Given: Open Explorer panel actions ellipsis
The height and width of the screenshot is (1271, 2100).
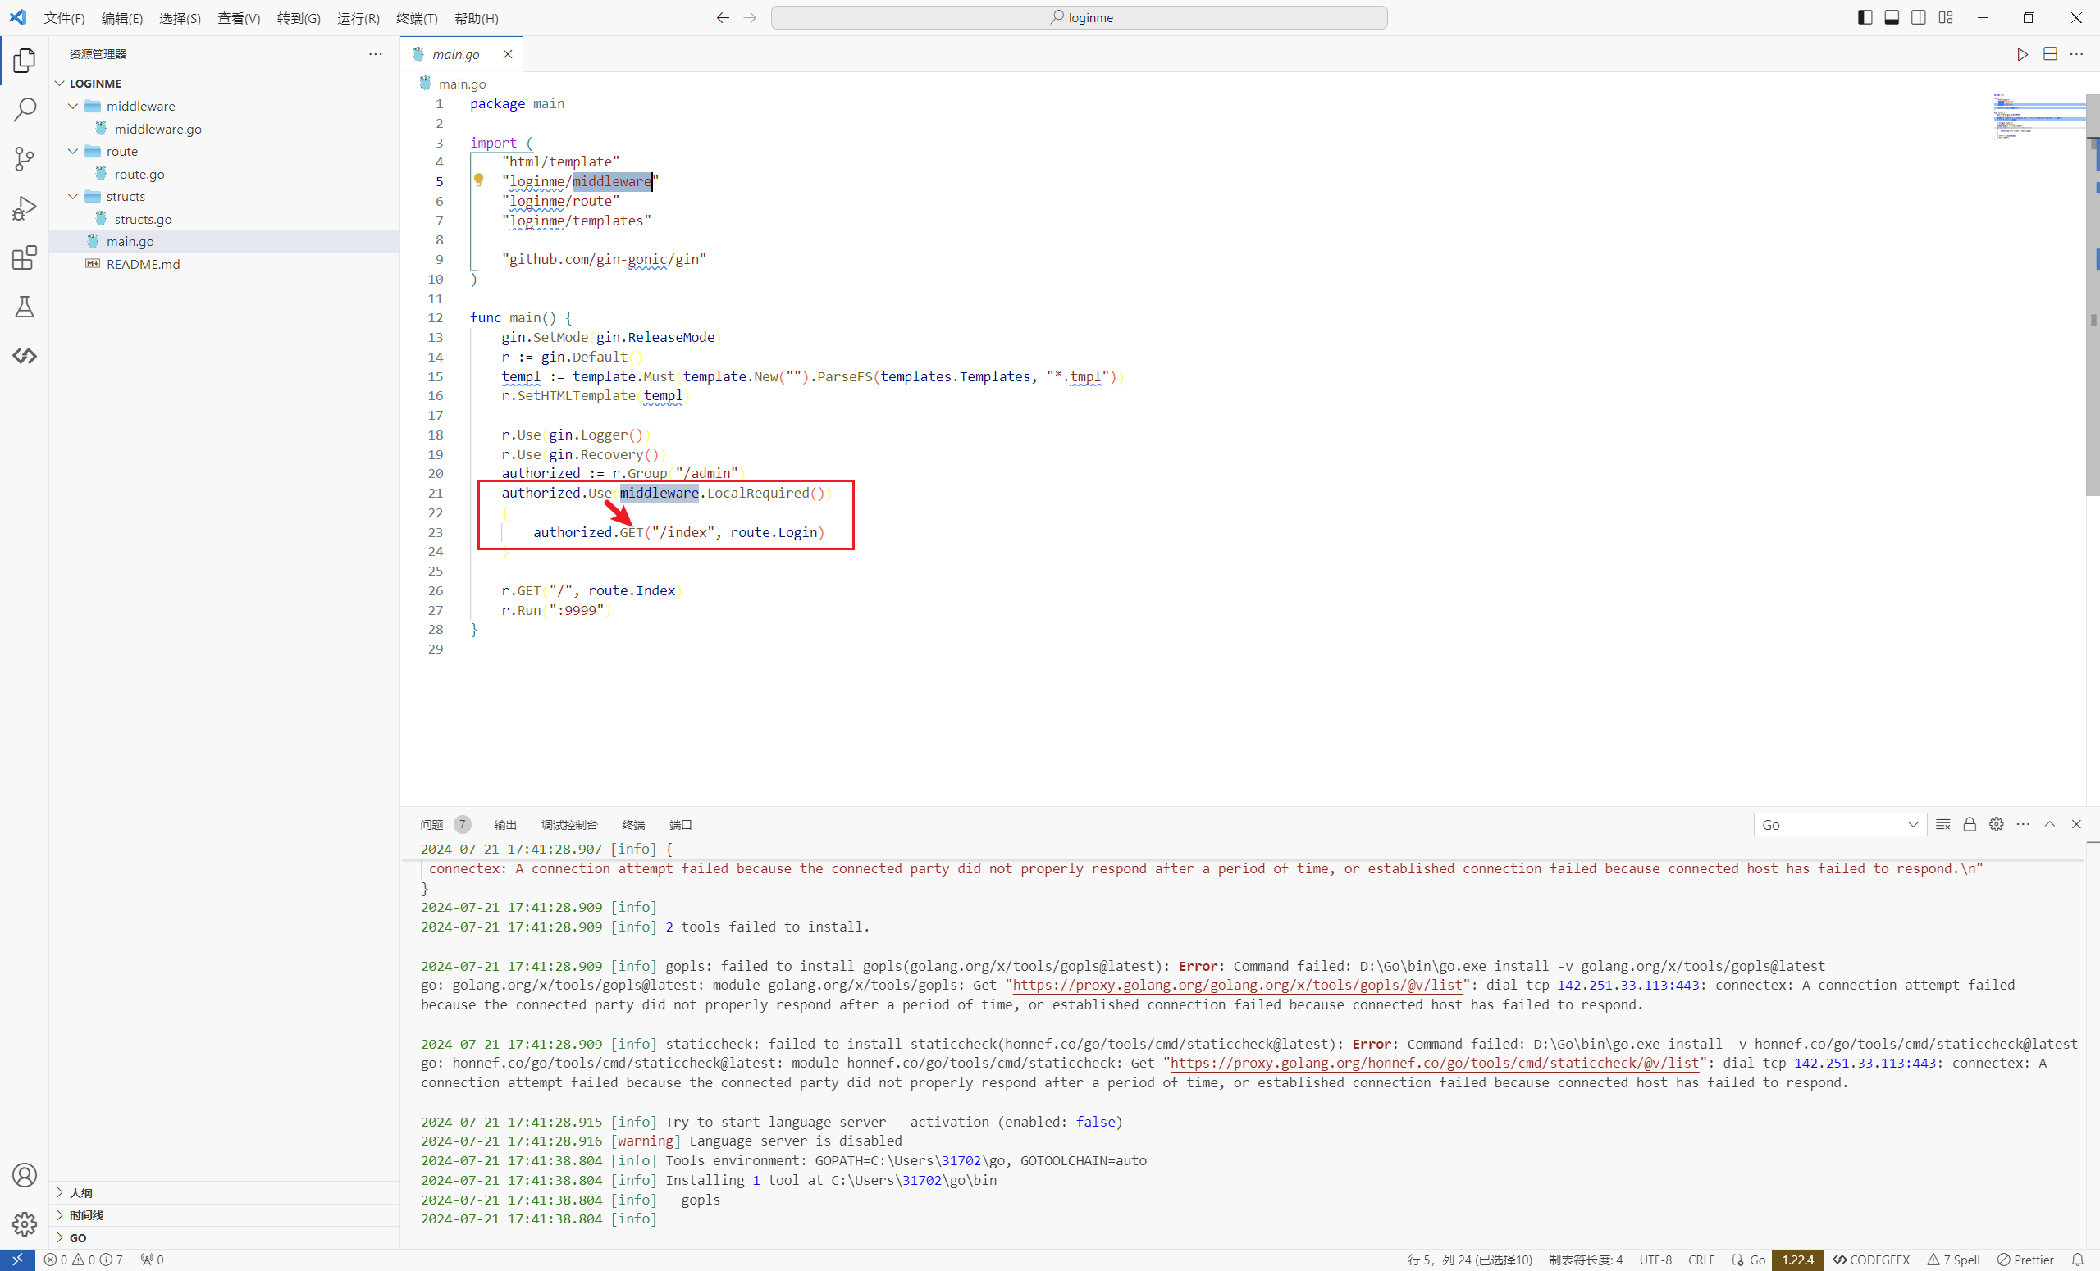Looking at the screenshot, I should point(375,53).
